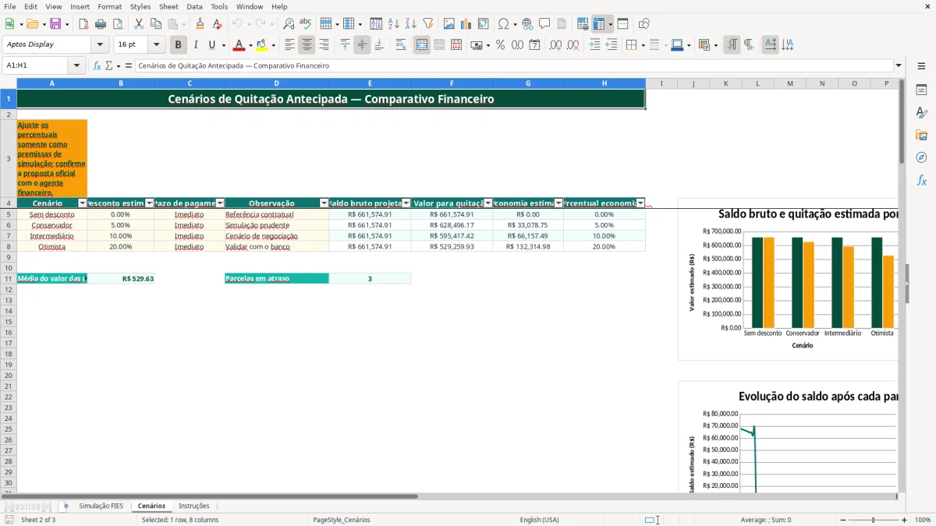
Task: Click the Format as Percent icon
Action: tap(500, 45)
